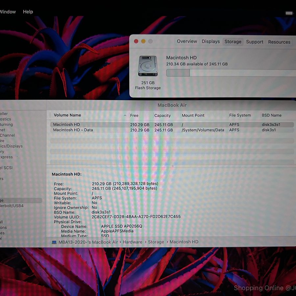Viewport: 296px width, 296px height.
Task: Click the AppleAPFSMedia media name value
Action: 117,231
